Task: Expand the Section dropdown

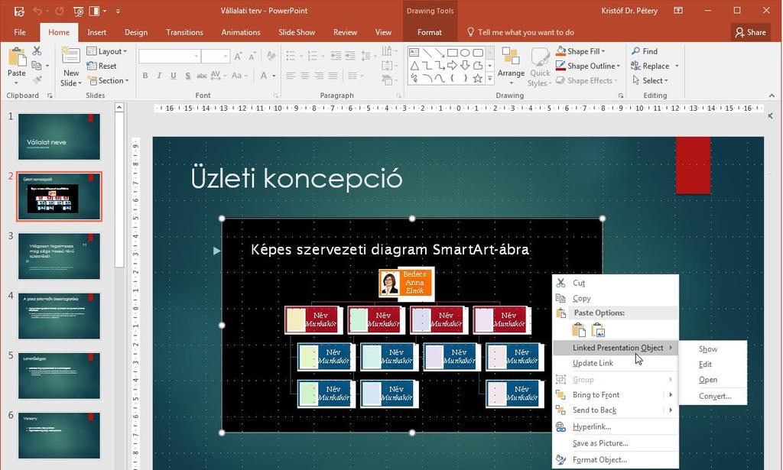Action: click(x=107, y=80)
